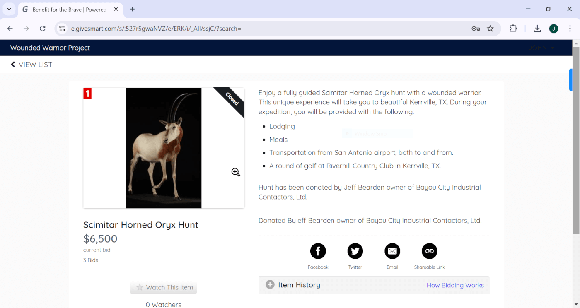Open the How Bidding Works link
The width and height of the screenshot is (580, 308).
[455, 285]
